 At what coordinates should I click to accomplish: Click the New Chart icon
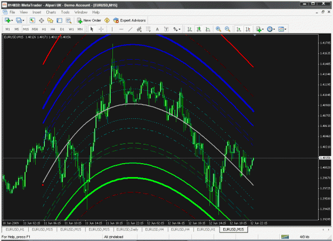click(x=7, y=20)
